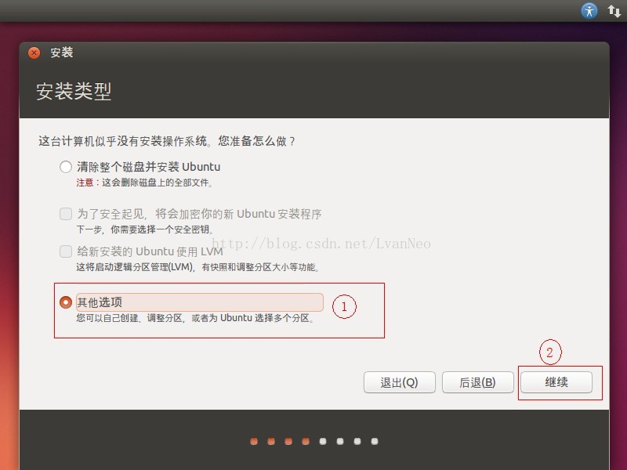Screen dimensions: 627x470
Task: Click the 安装 window title text
Action: tap(62, 52)
